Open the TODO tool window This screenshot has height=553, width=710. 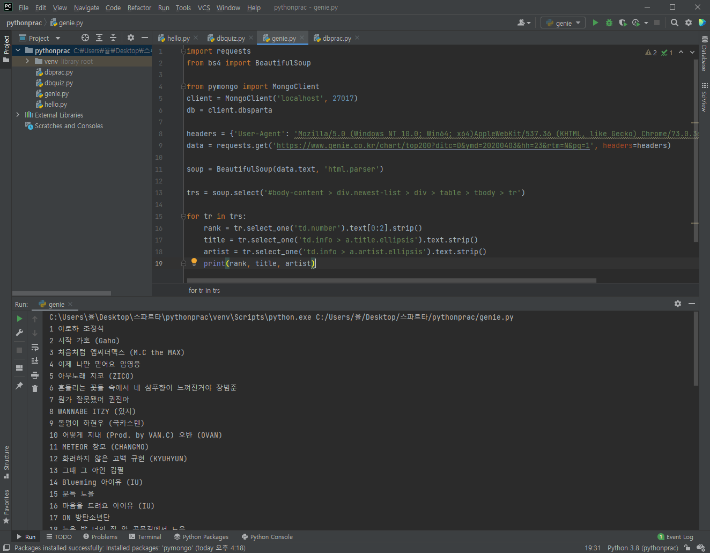(59, 536)
